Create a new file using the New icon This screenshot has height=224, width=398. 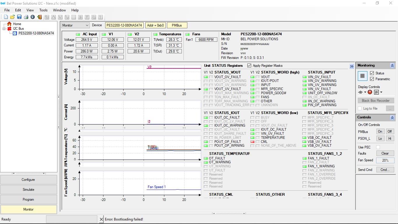coord(6,17)
